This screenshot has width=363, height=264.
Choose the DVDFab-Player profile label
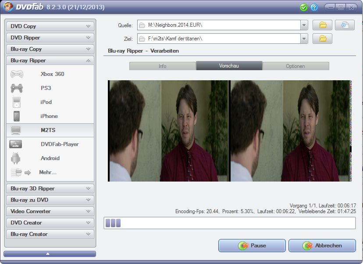click(60, 144)
